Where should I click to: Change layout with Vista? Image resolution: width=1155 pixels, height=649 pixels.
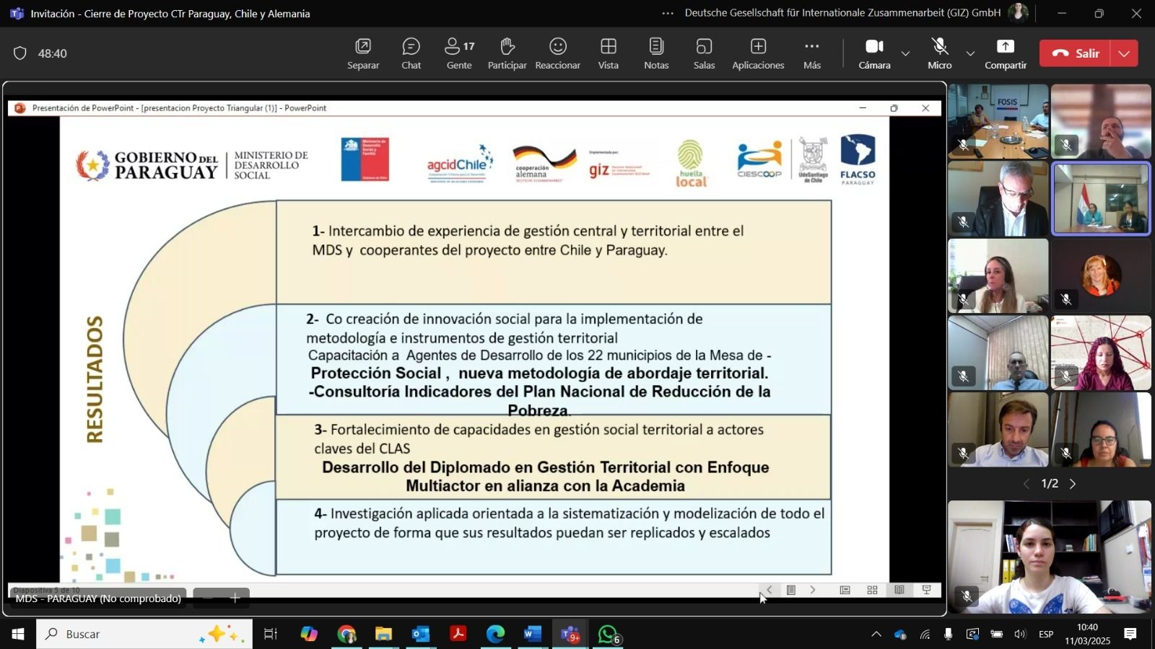608,54
